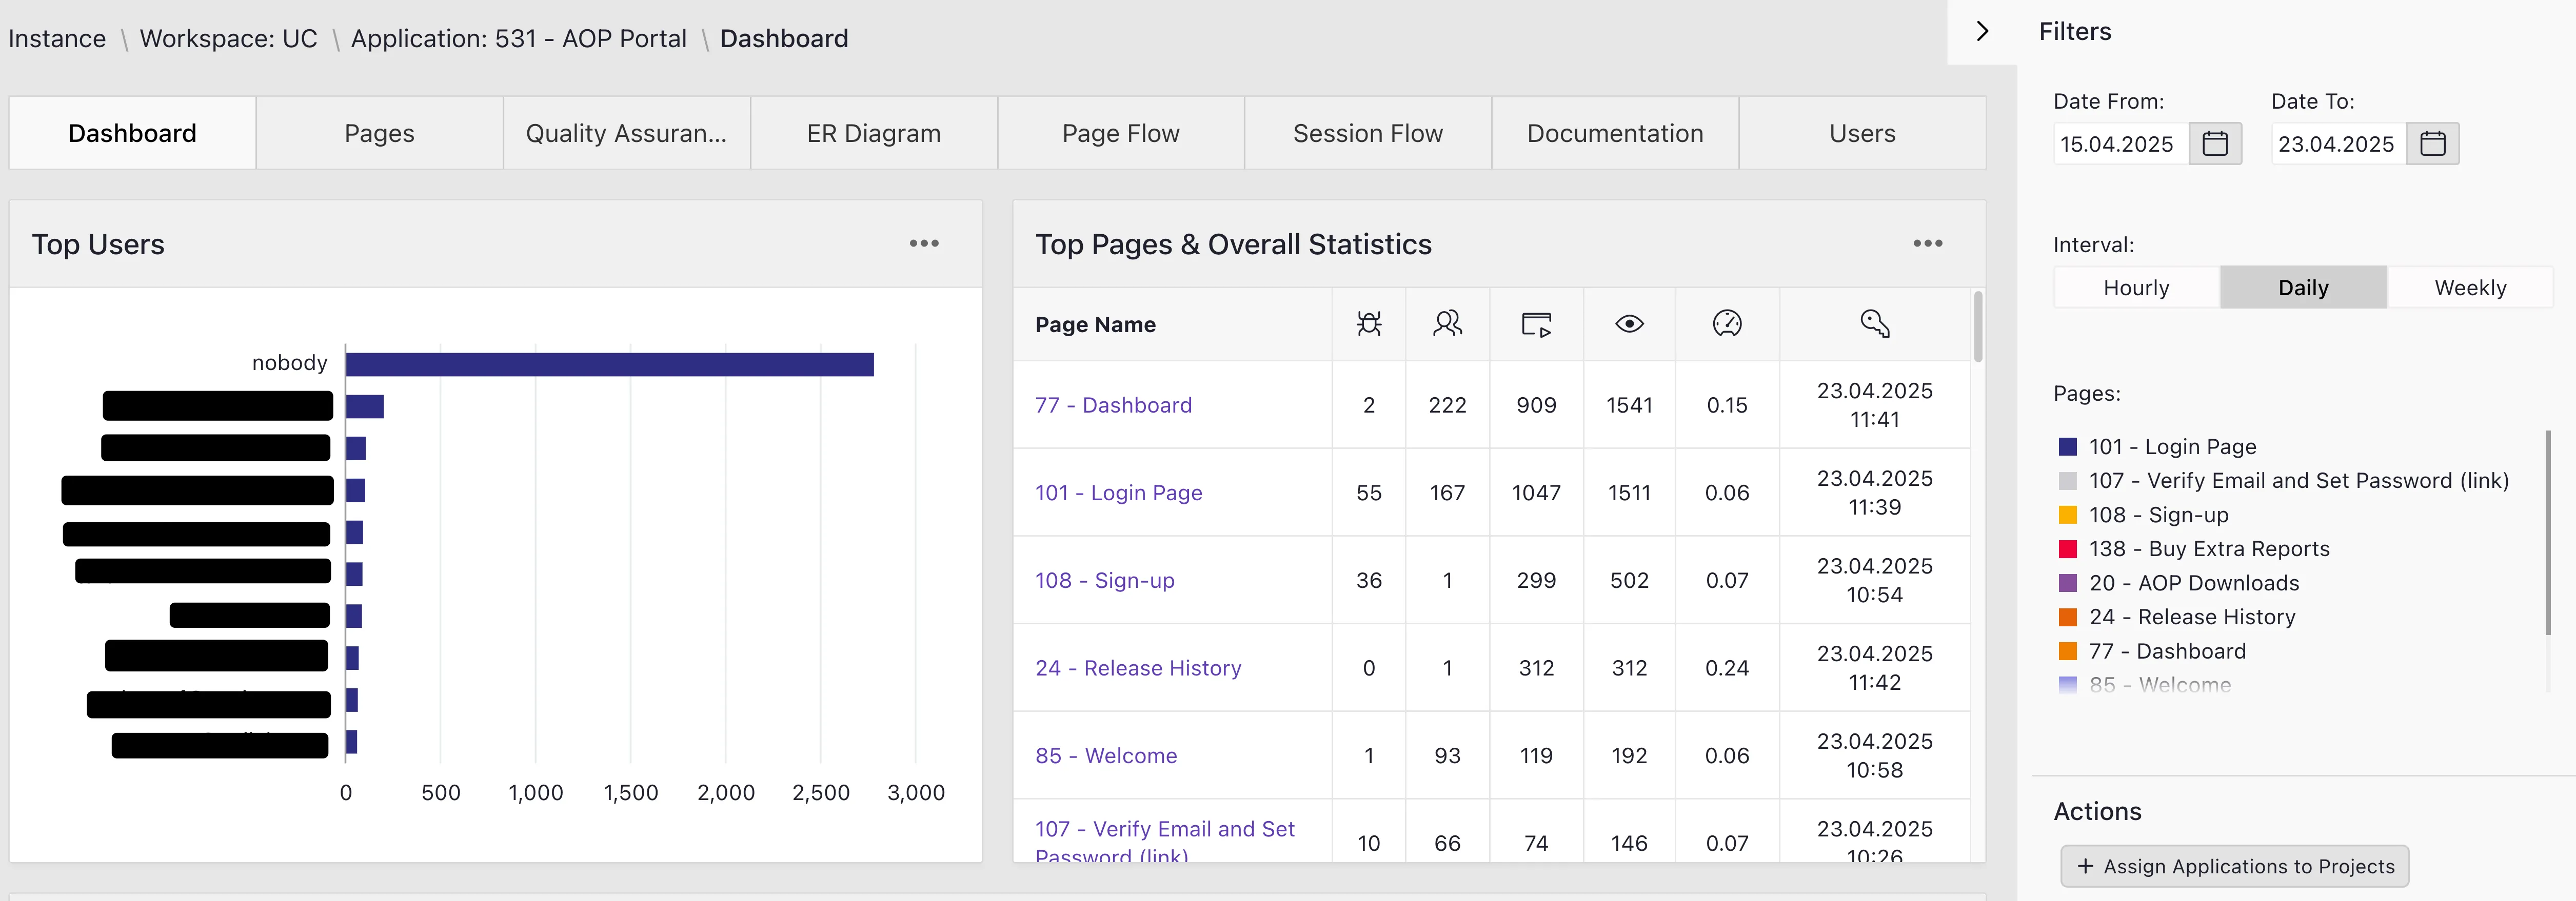
Task: Select the users icon column header
Action: click(x=1447, y=323)
